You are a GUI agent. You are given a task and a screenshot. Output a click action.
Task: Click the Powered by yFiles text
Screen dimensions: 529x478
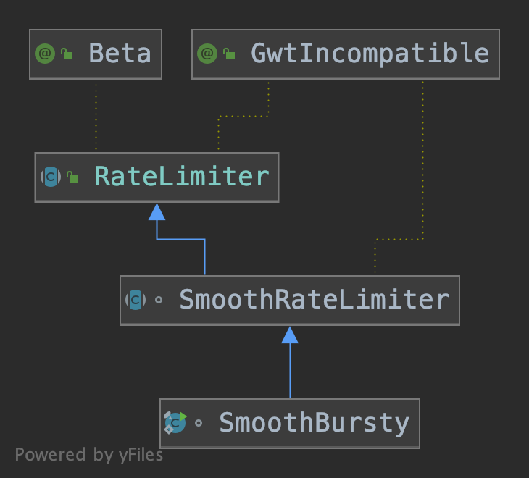point(89,455)
